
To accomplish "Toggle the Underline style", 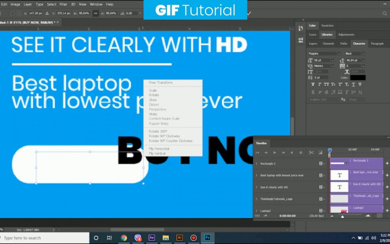I will point(353,84).
